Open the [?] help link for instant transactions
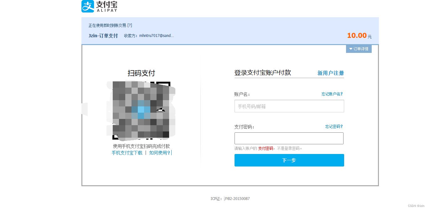Screen dimensions: 429x210 pos(130,25)
